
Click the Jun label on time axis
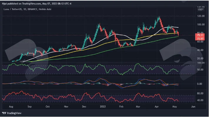click(x=193, y=107)
